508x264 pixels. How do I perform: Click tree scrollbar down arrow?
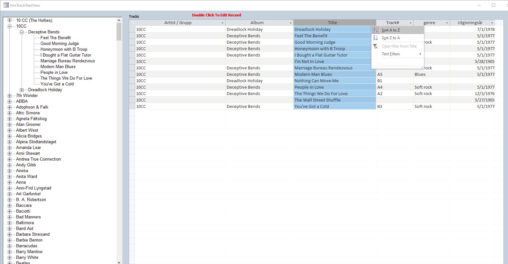tap(119, 262)
